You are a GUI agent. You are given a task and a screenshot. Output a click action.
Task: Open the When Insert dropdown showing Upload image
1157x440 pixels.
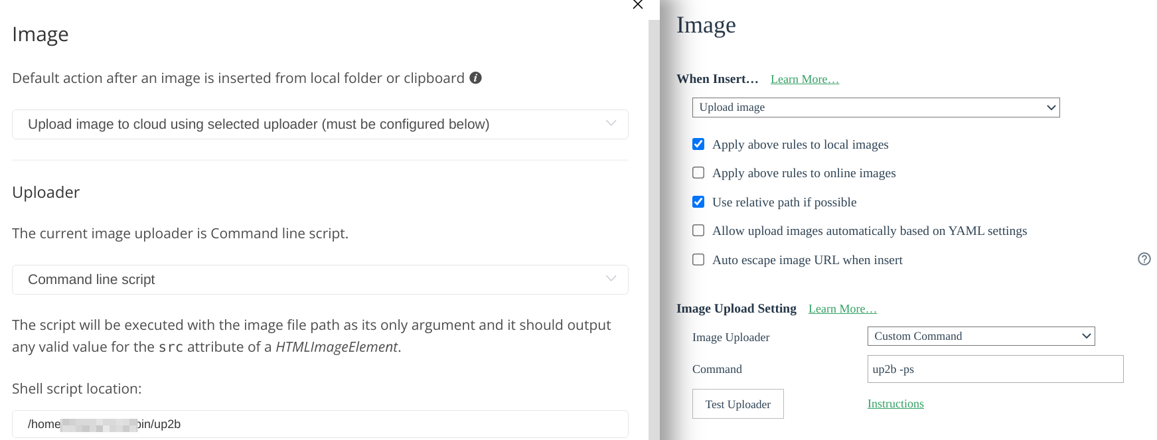coord(876,107)
